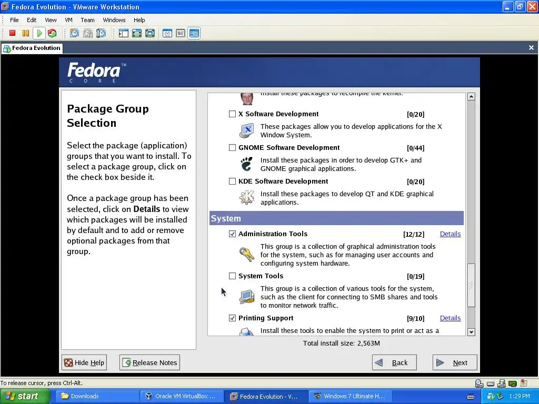
Task: Click the Administration Tools keys icon
Action: (247, 255)
